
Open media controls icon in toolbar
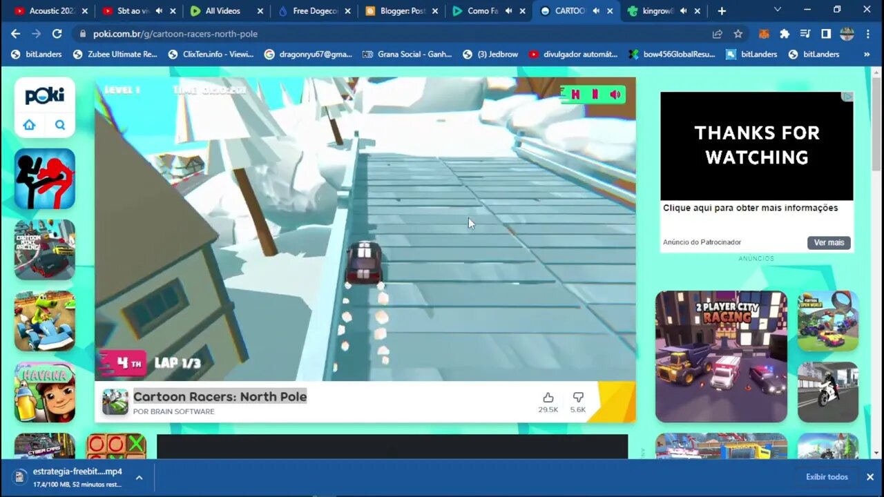pyautogui.click(x=805, y=34)
